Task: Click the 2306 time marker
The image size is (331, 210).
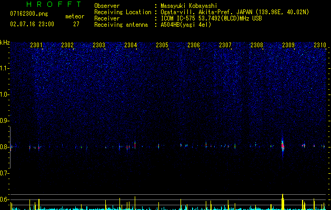Action: pos(194,45)
